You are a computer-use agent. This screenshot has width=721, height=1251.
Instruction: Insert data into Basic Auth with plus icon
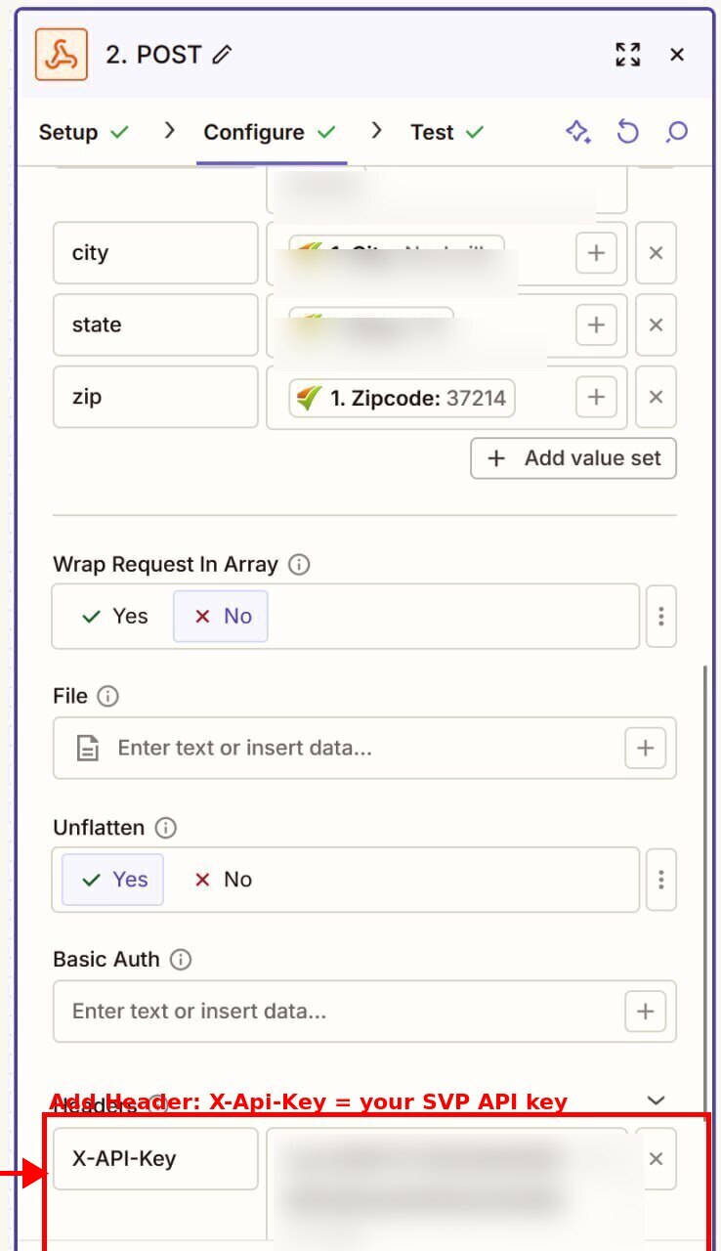pos(645,1012)
